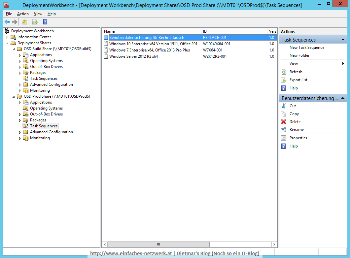350x258 pixels.
Task: Click the Rename icon in Actions pane
Action: tap(284, 130)
